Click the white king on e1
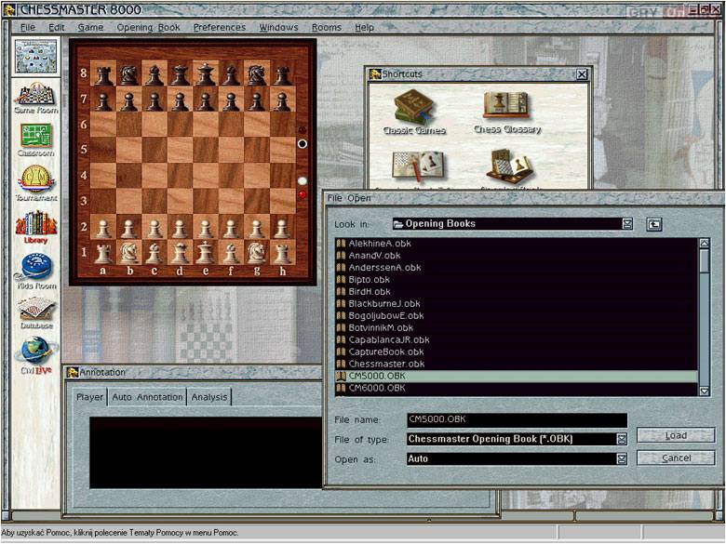This screenshot has width=726, height=544. [x=205, y=253]
